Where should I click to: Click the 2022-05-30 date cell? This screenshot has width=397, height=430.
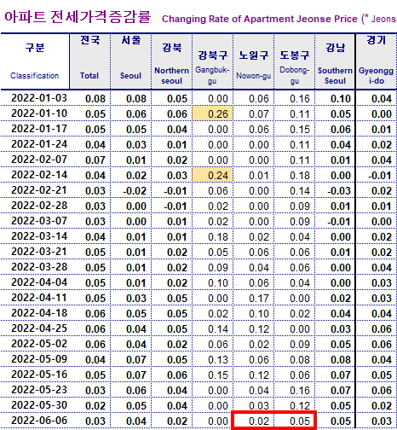pos(35,405)
